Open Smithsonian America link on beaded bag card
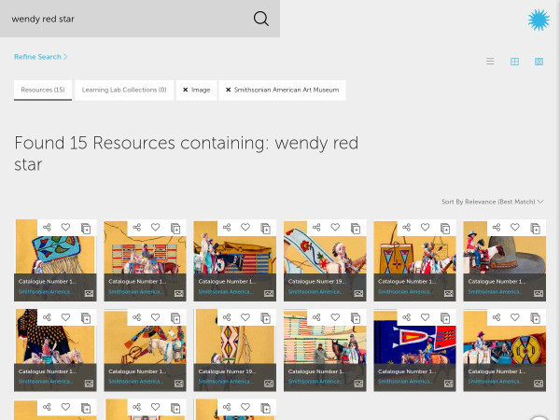This screenshot has height=420, width=560. [x=46, y=292]
